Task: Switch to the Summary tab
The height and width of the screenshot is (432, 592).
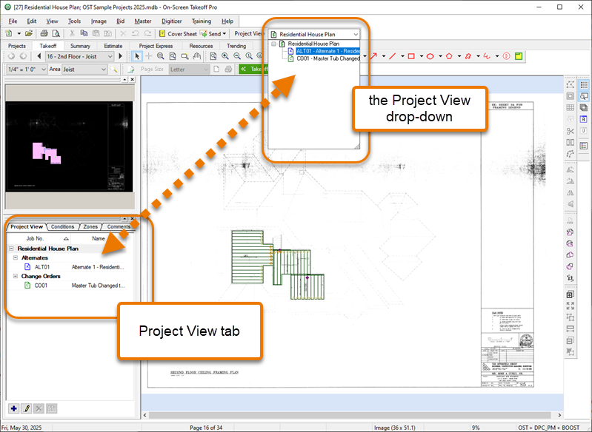Action: click(x=80, y=46)
